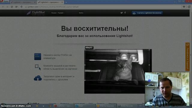Click the cloud upload icon
Viewport: 192px width, 108px height.
tap(38, 78)
